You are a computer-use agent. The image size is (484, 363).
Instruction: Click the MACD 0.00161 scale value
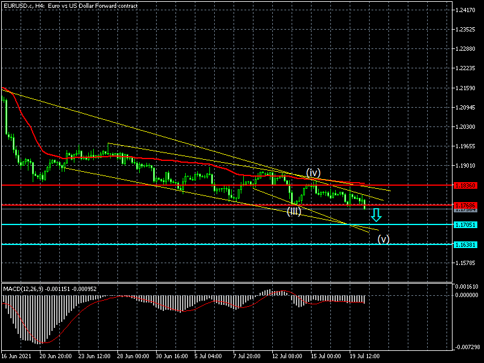468,287
